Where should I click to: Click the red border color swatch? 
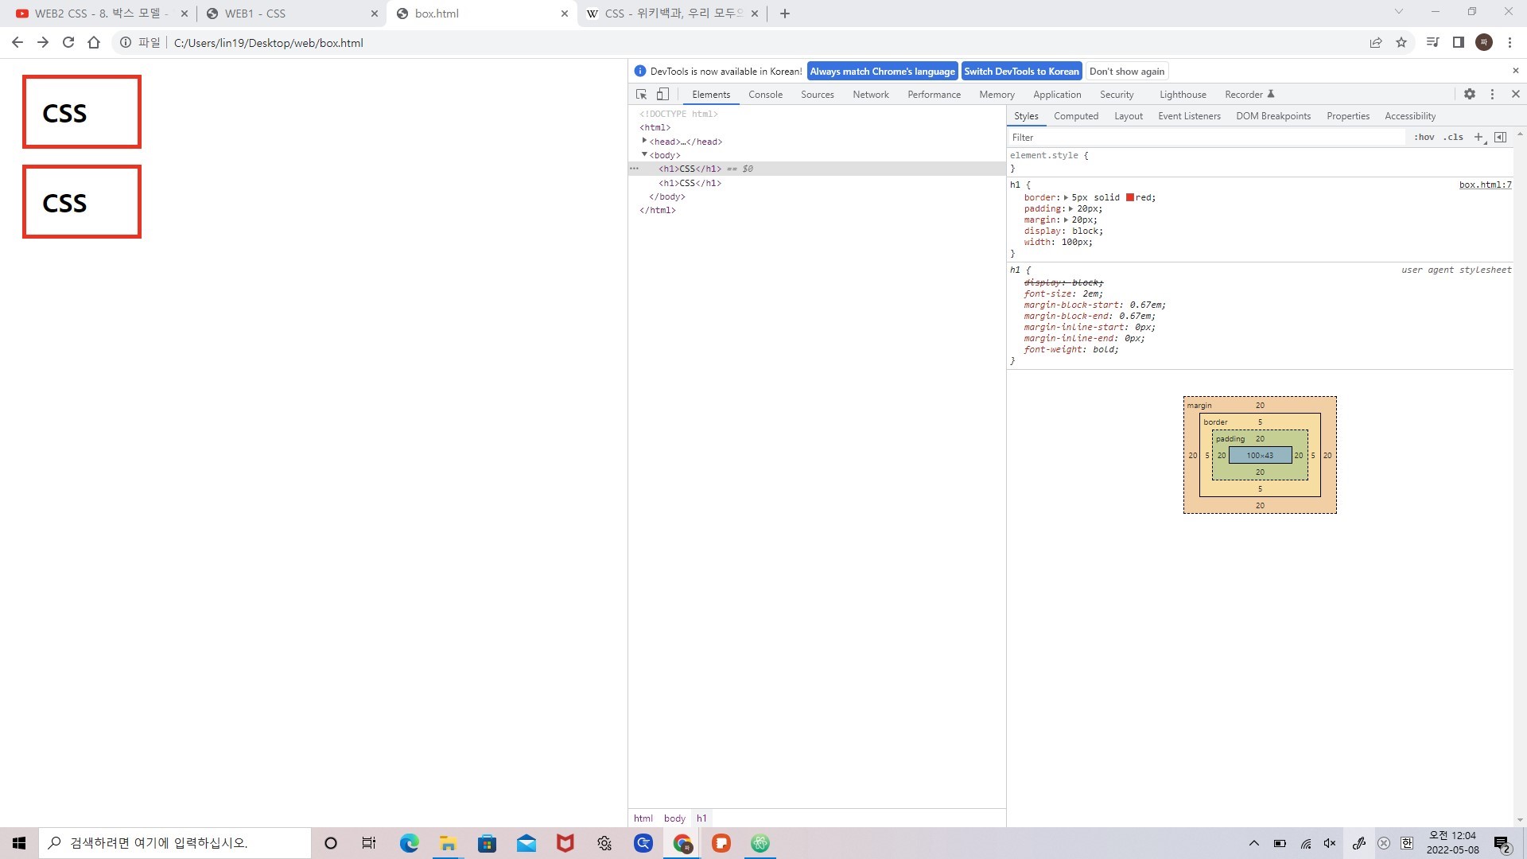click(1129, 197)
